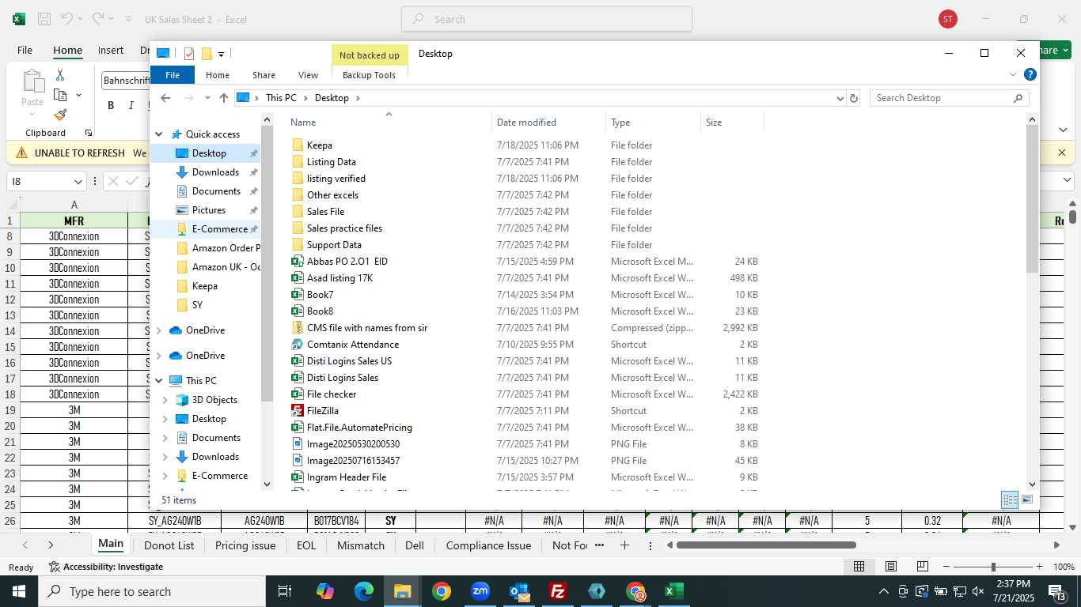Switch to the Compliance Issue sheet tab
The image size is (1081, 607).
[488, 545]
